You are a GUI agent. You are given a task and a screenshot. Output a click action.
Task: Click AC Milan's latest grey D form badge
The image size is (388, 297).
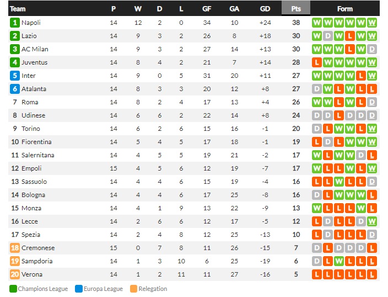pyautogui.click(x=371, y=49)
